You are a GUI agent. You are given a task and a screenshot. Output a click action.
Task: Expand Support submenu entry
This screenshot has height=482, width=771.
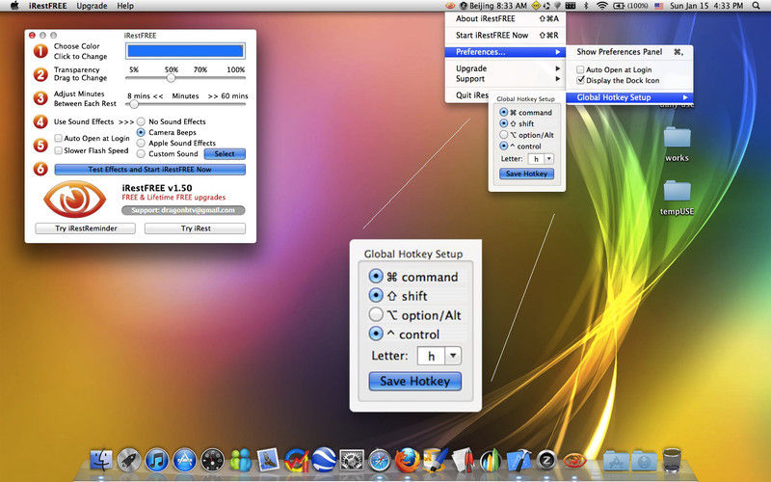(505, 79)
